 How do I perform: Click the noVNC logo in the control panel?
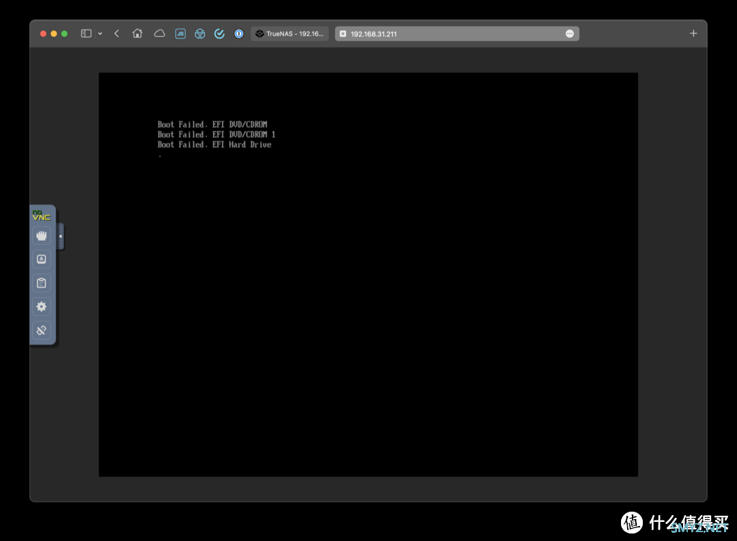(42, 216)
